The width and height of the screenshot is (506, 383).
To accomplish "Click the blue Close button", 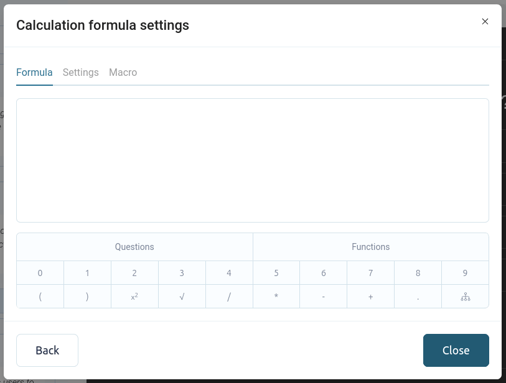I will pyautogui.click(x=456, y=351).
